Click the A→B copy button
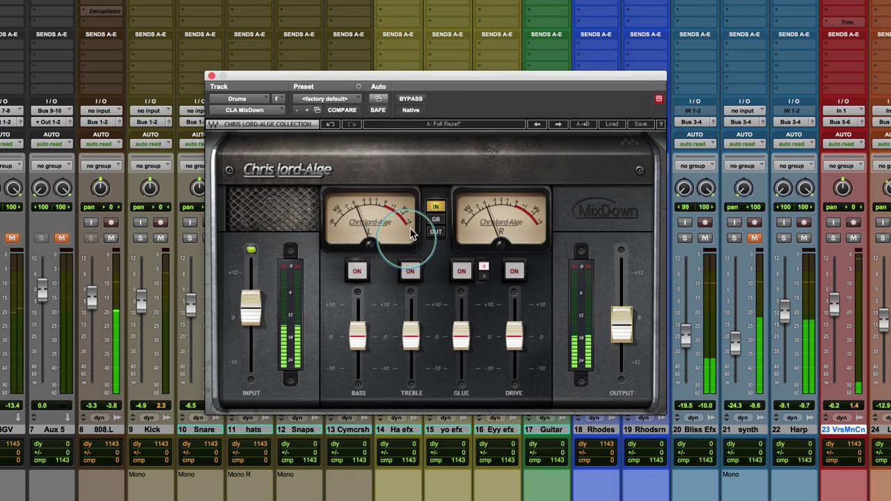Screen dimensions: 891x501 (583, 124)
